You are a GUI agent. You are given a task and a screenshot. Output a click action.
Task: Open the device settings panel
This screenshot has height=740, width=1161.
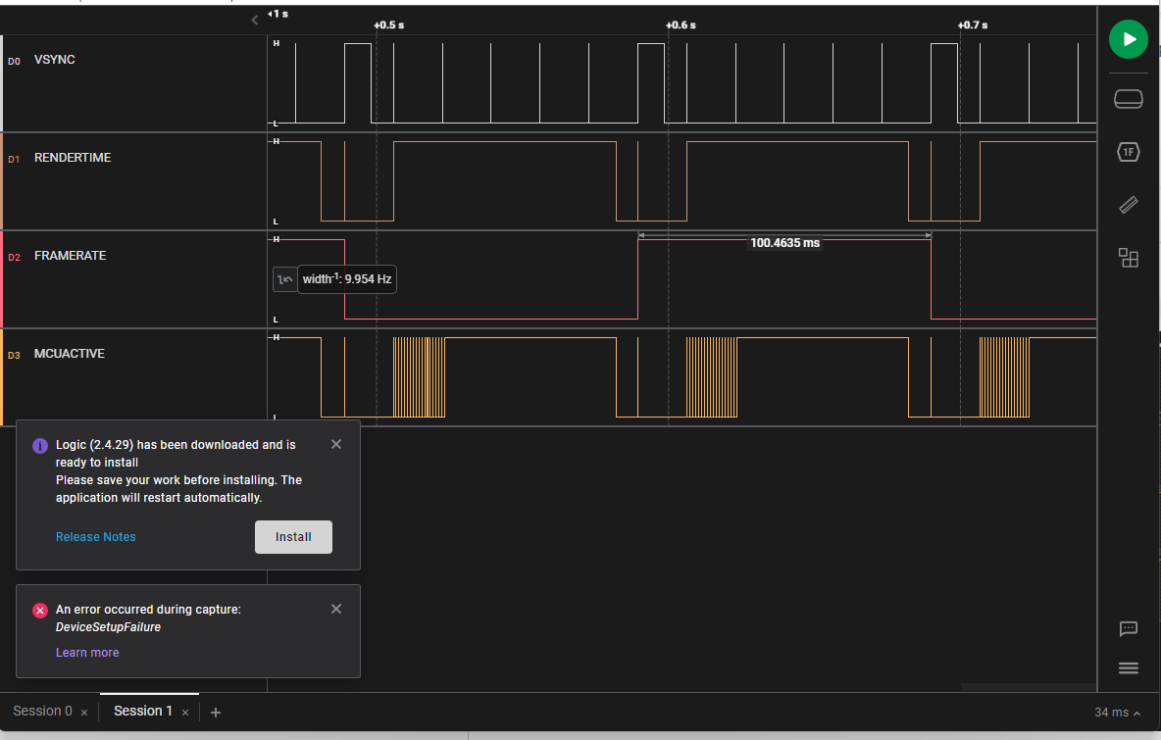pyautogui.click(x=1128, y=98)
